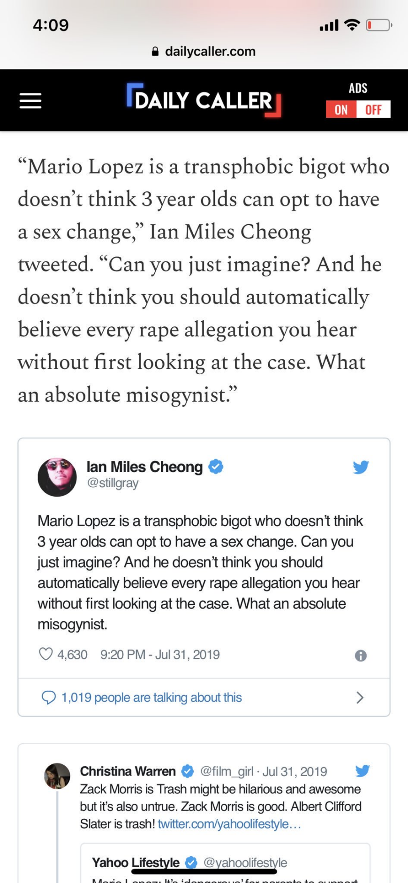Tap Christina Warren's avatar
The image size is (408, 883).
[57, 776]
